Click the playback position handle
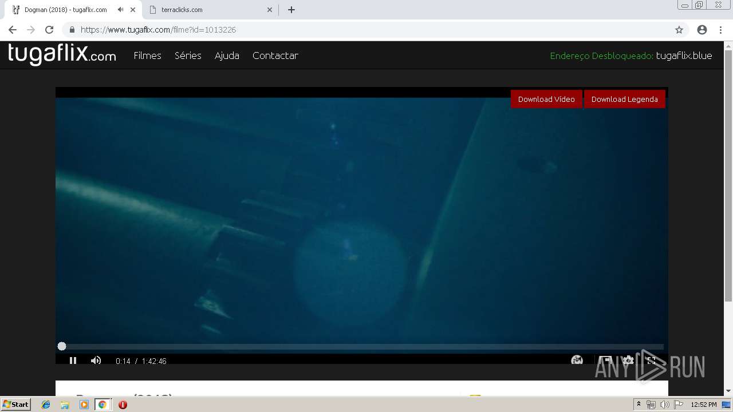The height and width of the screenshot is (412, 733). (x=62, y=346)
